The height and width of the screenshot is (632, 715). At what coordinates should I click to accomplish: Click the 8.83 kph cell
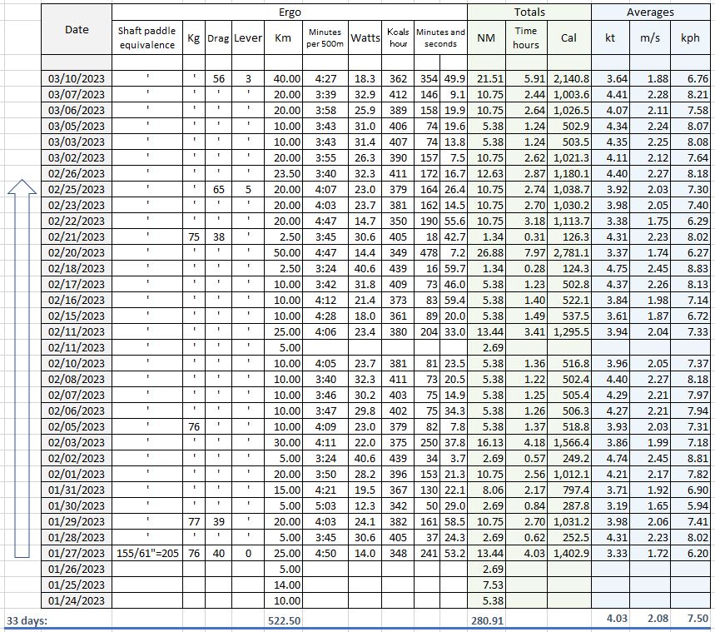(x=690, y=268)
